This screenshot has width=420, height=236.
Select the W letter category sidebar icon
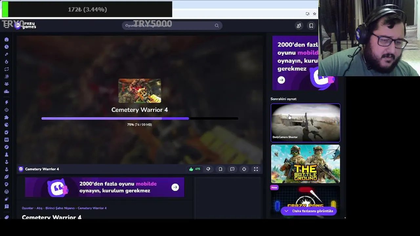pyautogui.click(x=7, y=140)
